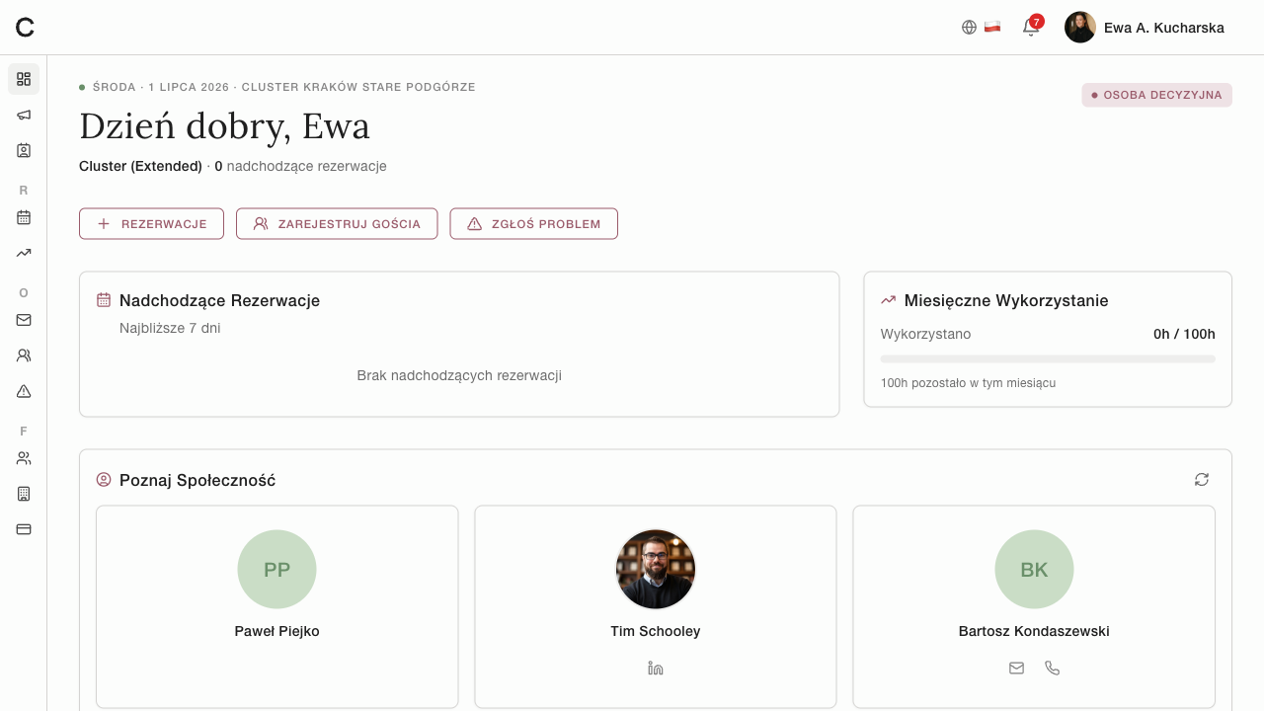Open the dashboard grid icon in sidebar
The image size is (1264, 711).
pyautogui.click(x=24, y=79)
